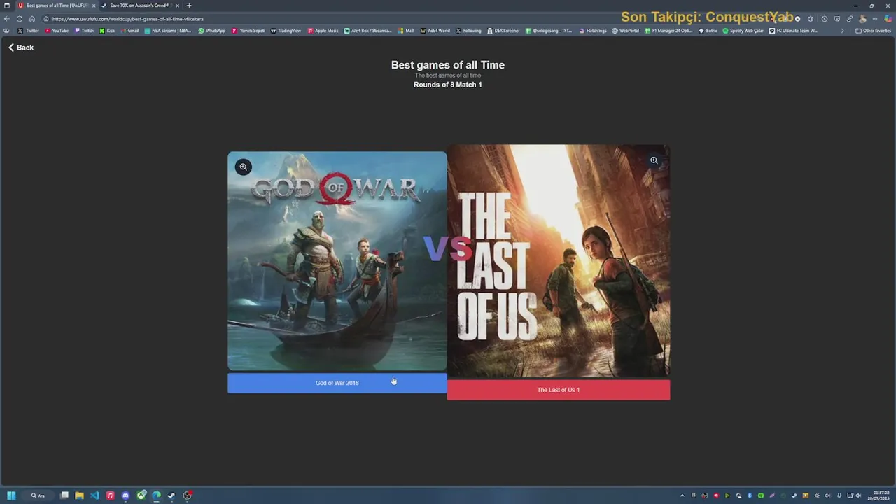Open the F1 Manager 24 bookmark

pyautogui.click(x=668, y=31)
